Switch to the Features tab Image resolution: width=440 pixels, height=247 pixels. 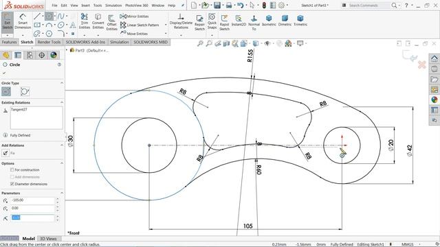pyautogui.click(x=9, y=42)
